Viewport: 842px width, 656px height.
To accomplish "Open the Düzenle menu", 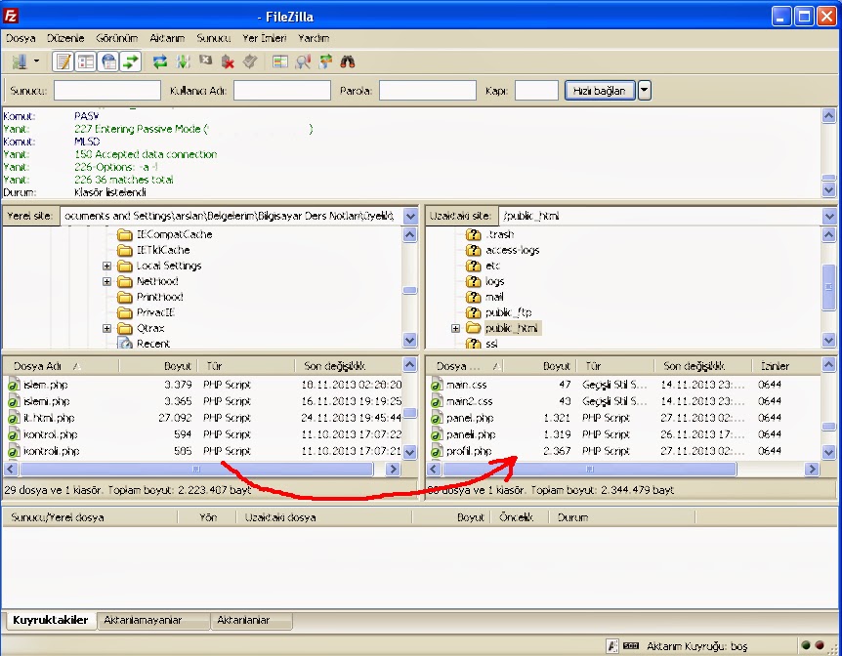I will pyautogui.click(x=65, y=38).
